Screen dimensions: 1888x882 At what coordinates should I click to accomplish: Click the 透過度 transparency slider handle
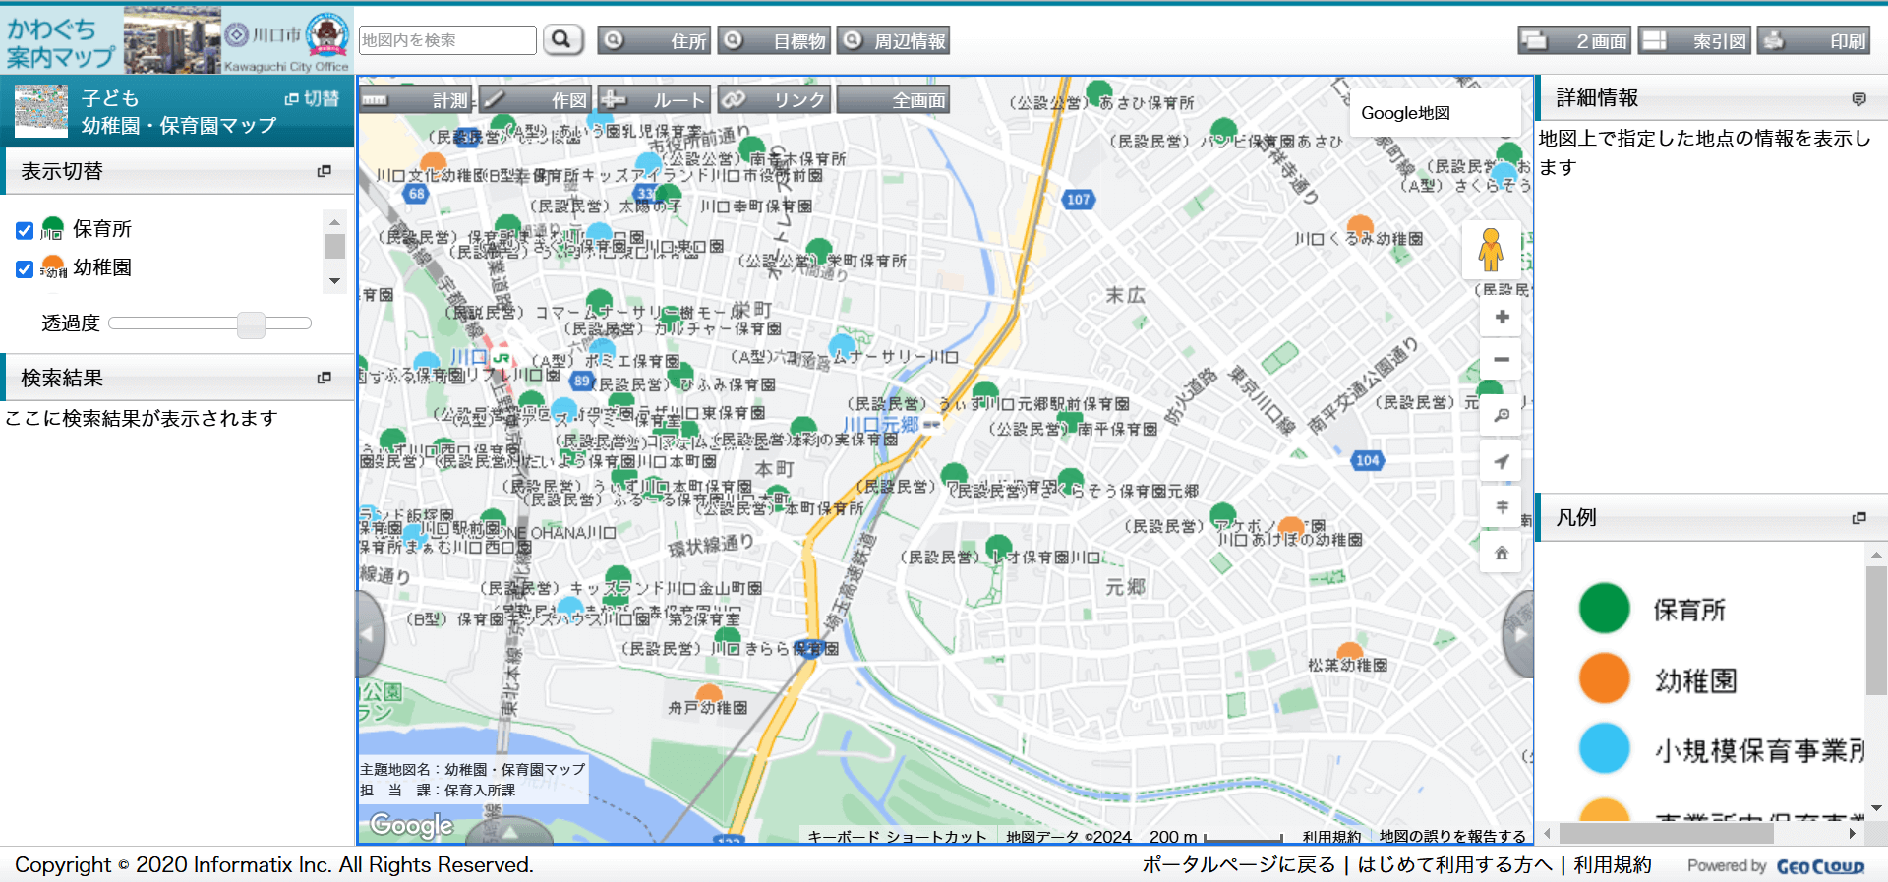[x=251, y=323]
